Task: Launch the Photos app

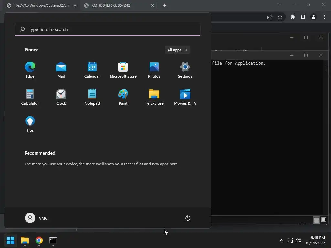Action: (x=154, y=70)
